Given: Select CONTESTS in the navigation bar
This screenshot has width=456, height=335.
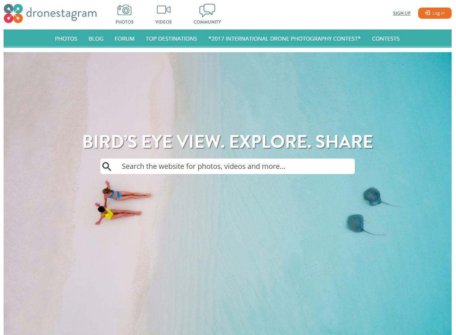Looking at the screenshot, I should pos(386,39).
